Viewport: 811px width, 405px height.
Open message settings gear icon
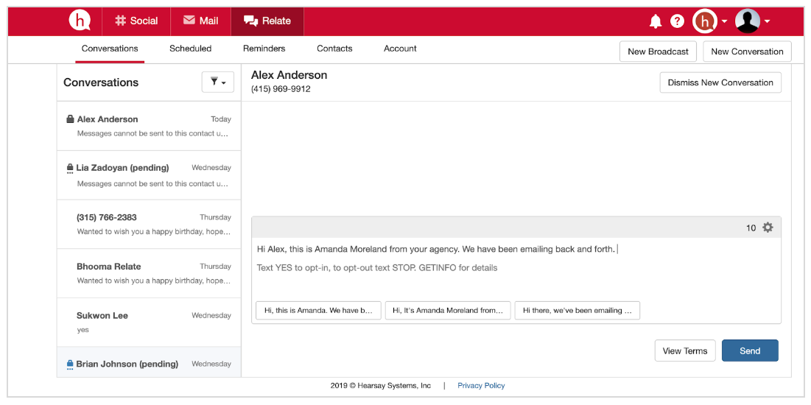click(768, 227)
